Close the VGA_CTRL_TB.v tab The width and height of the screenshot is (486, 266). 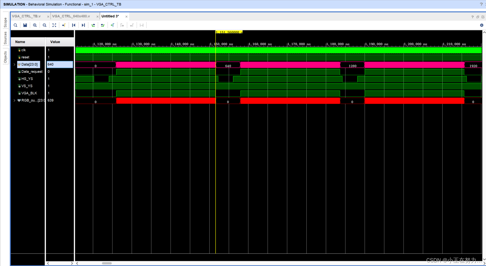[48, 17]
